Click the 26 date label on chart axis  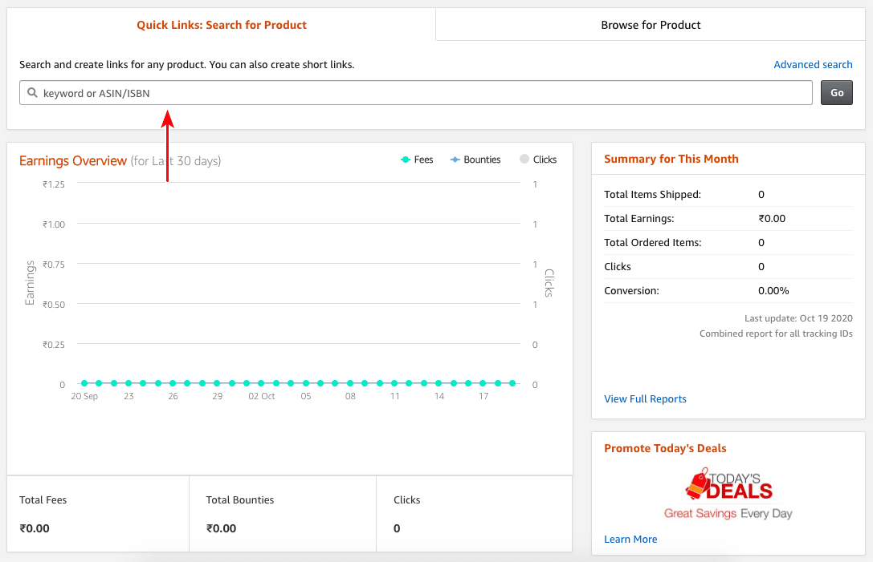[x=173, y=396]
